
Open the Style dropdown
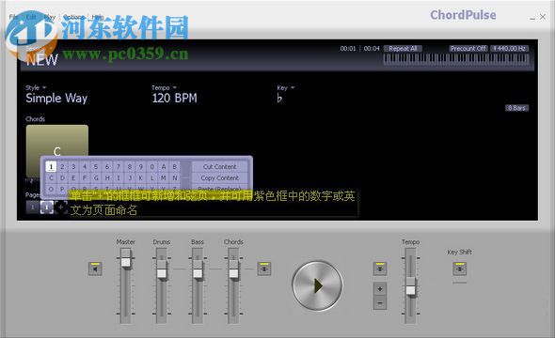coord(36,87)
